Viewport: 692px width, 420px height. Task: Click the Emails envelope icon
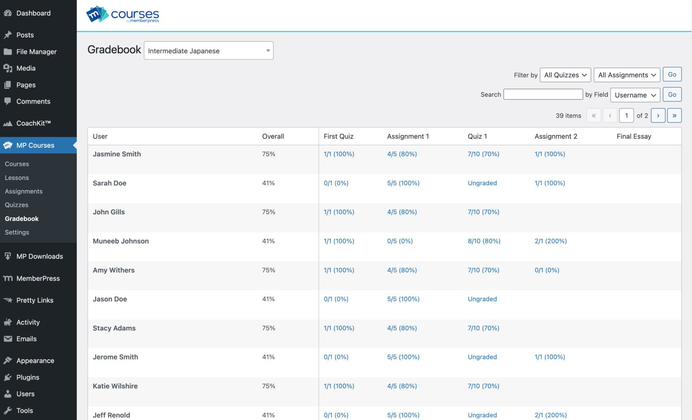(8, 338)
